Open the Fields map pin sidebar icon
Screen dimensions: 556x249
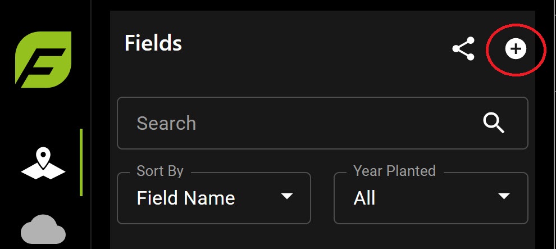(x=43, y=163)
